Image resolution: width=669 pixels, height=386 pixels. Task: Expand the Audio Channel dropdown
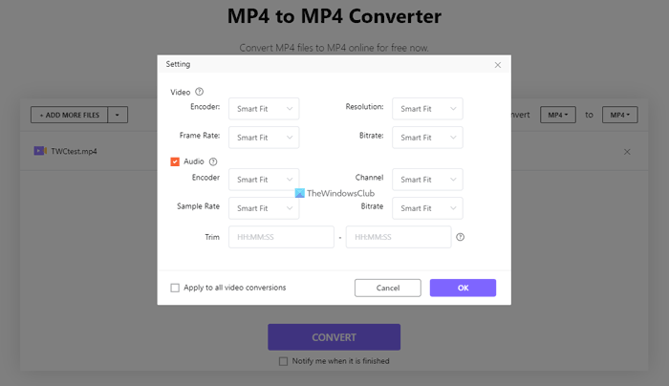point(428,180)
